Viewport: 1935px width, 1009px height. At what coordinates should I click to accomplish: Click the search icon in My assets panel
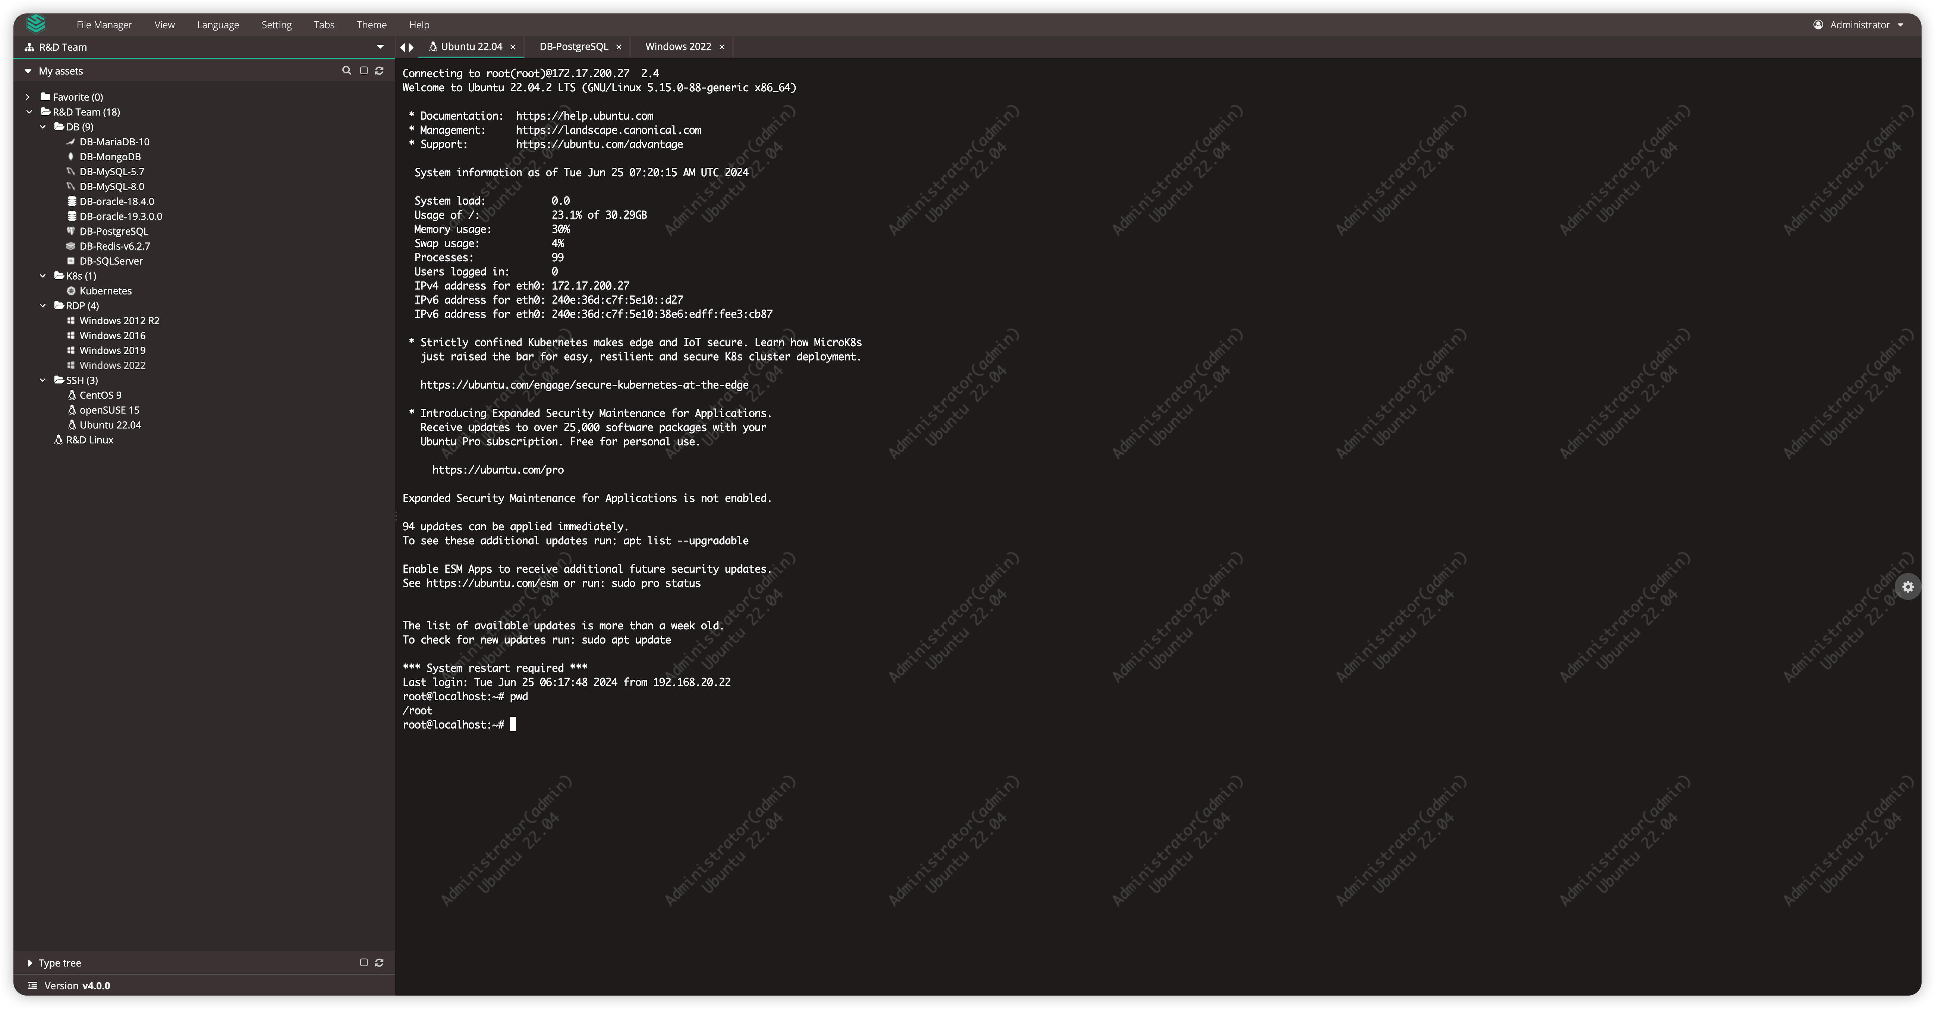click(346, 70)
